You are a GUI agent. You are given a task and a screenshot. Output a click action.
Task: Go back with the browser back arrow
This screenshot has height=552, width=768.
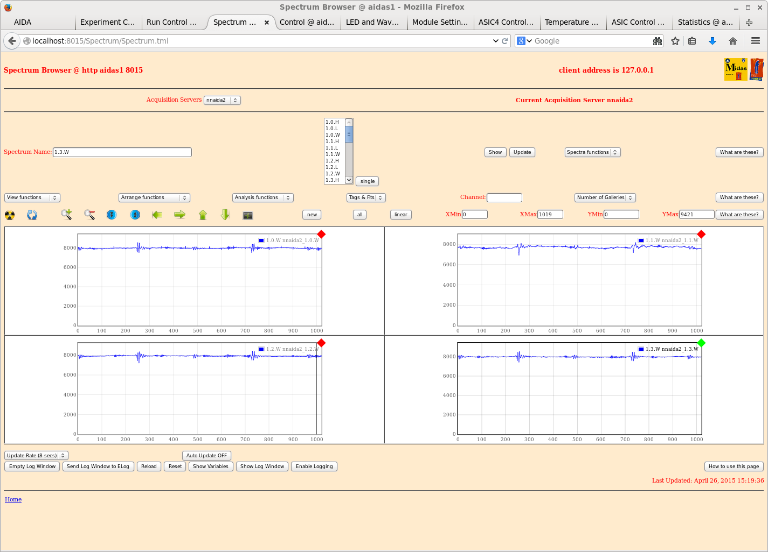[12, 41]
